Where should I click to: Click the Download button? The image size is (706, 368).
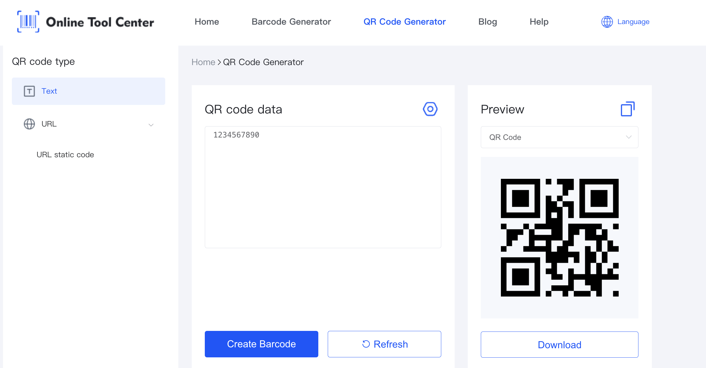[560, 345]
